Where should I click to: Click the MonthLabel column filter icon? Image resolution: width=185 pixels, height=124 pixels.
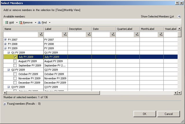[x=160, y=34]
